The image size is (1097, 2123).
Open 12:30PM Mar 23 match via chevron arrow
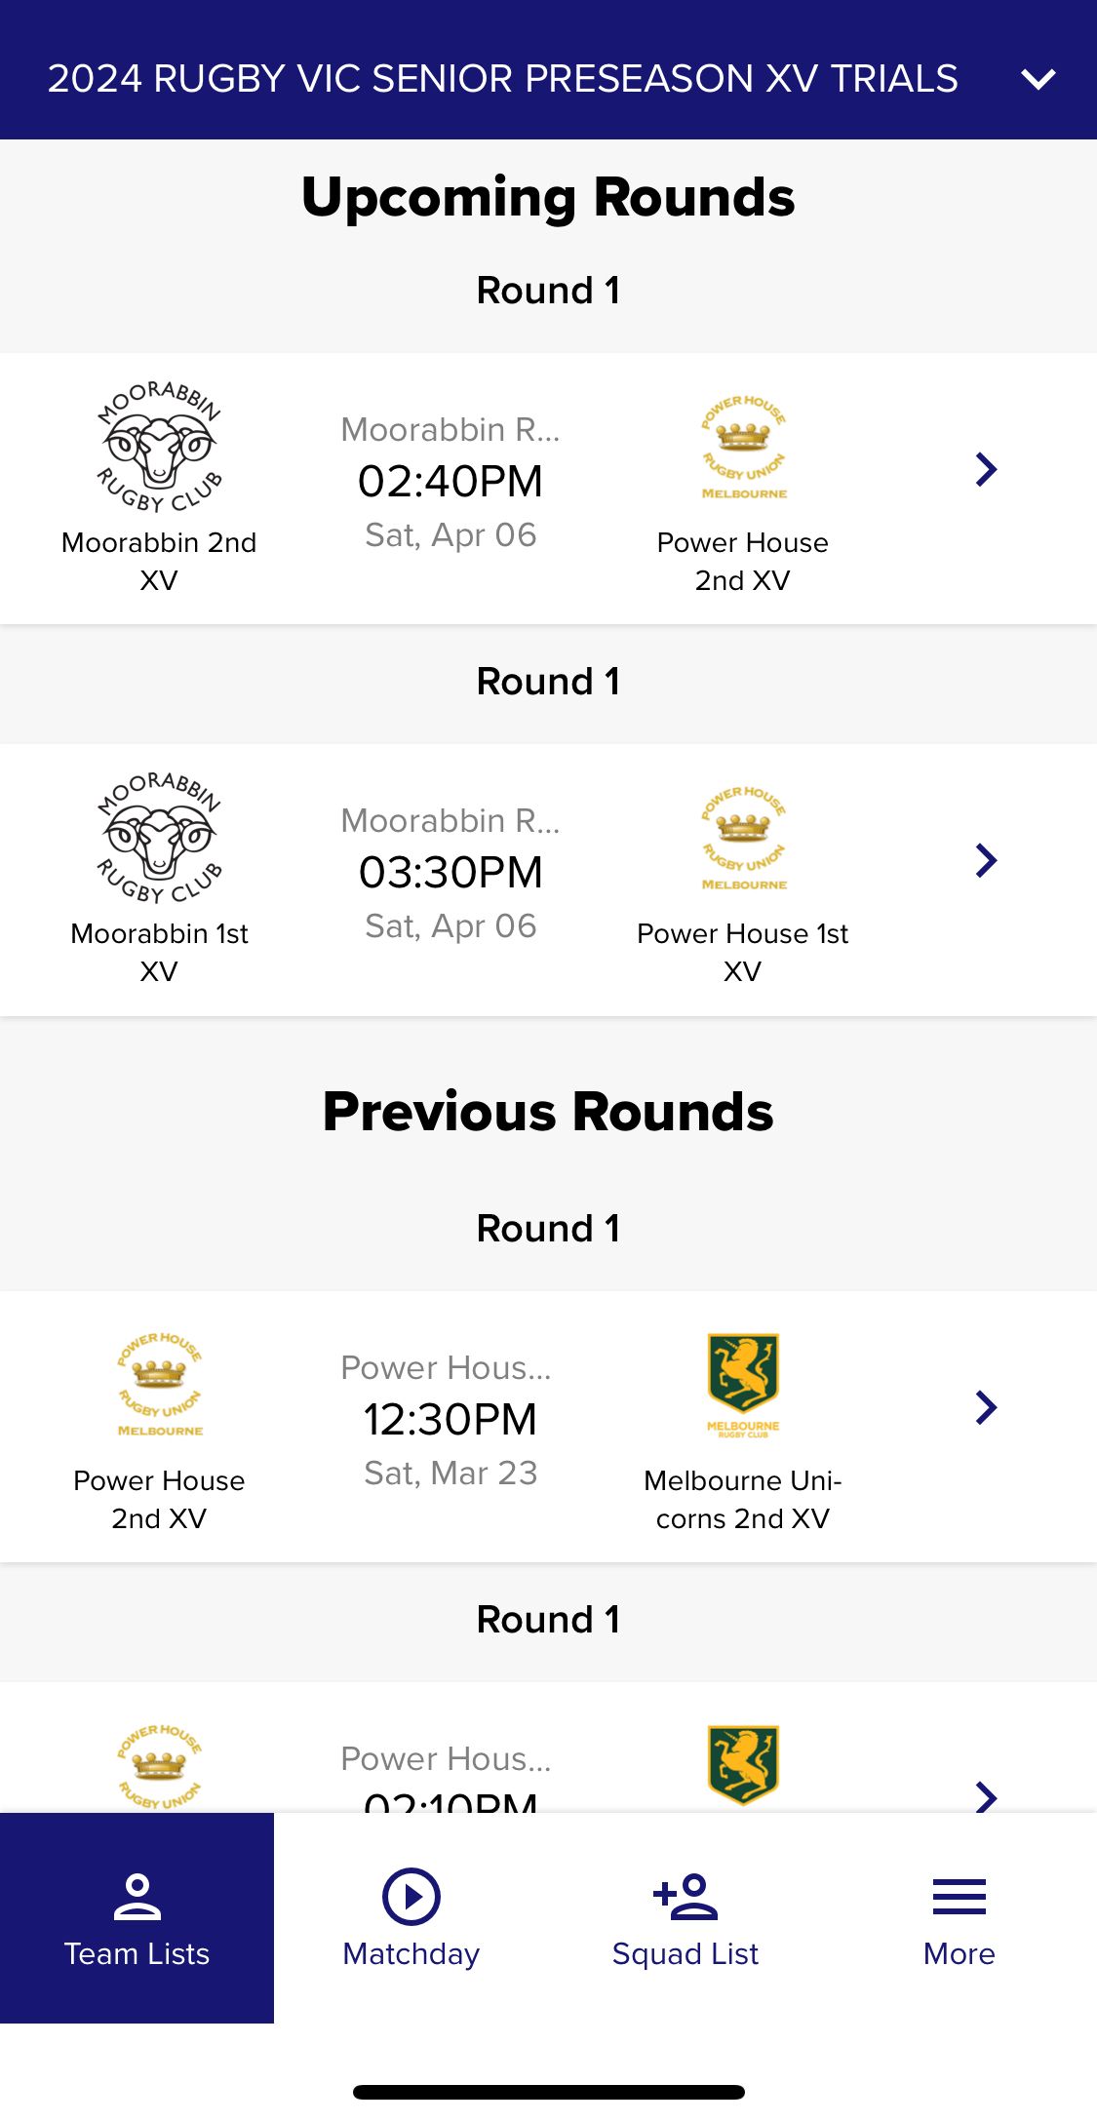pyautogui.click(x=986, y=1407)
